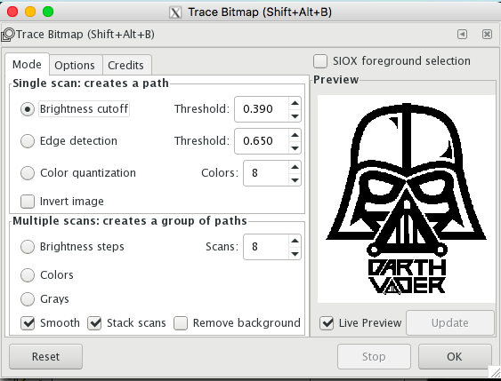Increase the Edge detection threshold value

point(295,135)
